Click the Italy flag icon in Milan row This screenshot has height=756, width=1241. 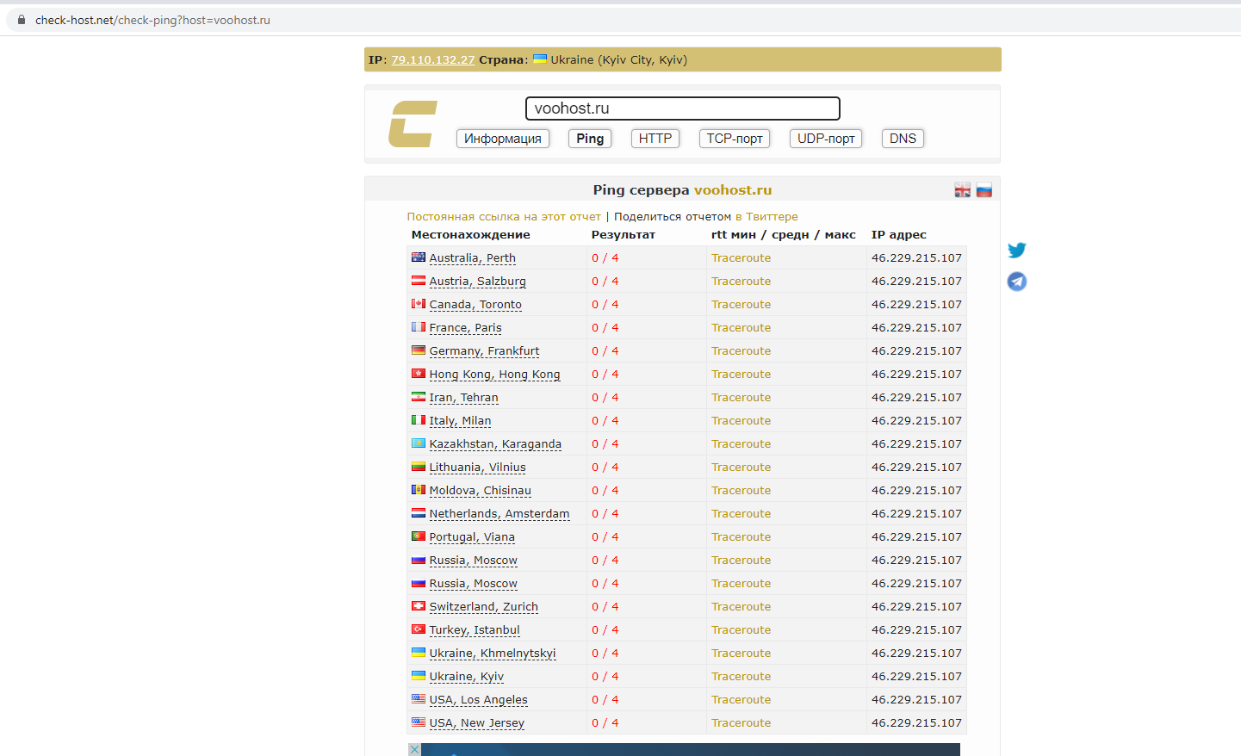[x=419, y=420]
